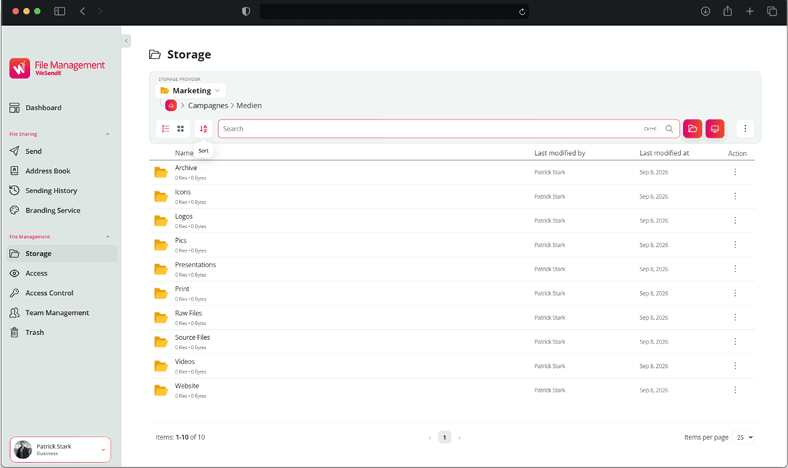The height and width of the screenshot is (468, 788).
Task: Go to home breadcrumb icon
Action: 171,105
